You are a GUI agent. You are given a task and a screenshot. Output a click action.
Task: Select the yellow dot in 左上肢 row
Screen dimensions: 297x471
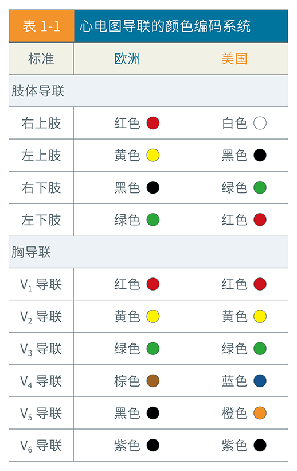click(x=153, y=155)
